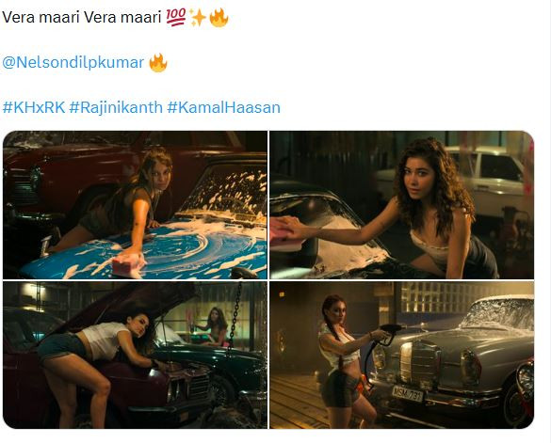Open the @Nelsondilpkumar profile mention
This screenshot has height=443, width=551.
[73, 63]
